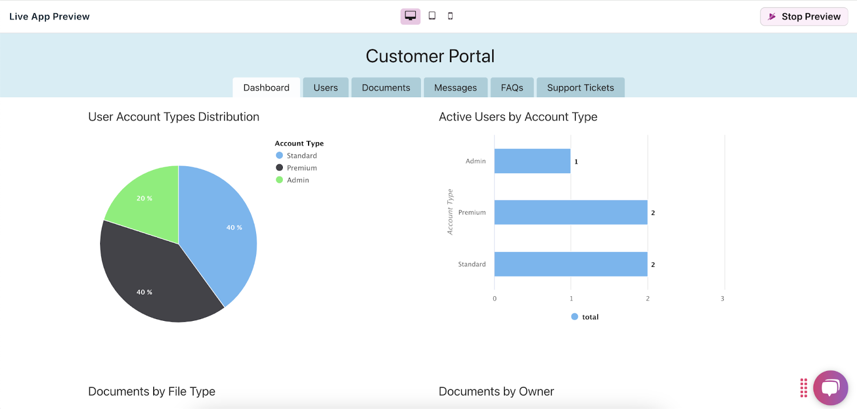Select the desktop preview mode icon
Screen dimensions: 857x409
(410, 16)
